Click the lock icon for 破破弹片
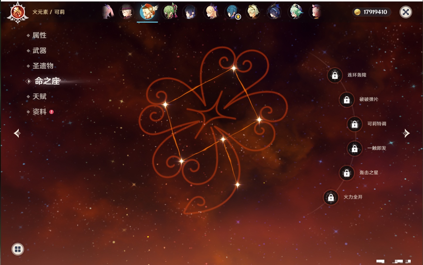The height and width of the screenshot is (265, 423). (347, 100)
